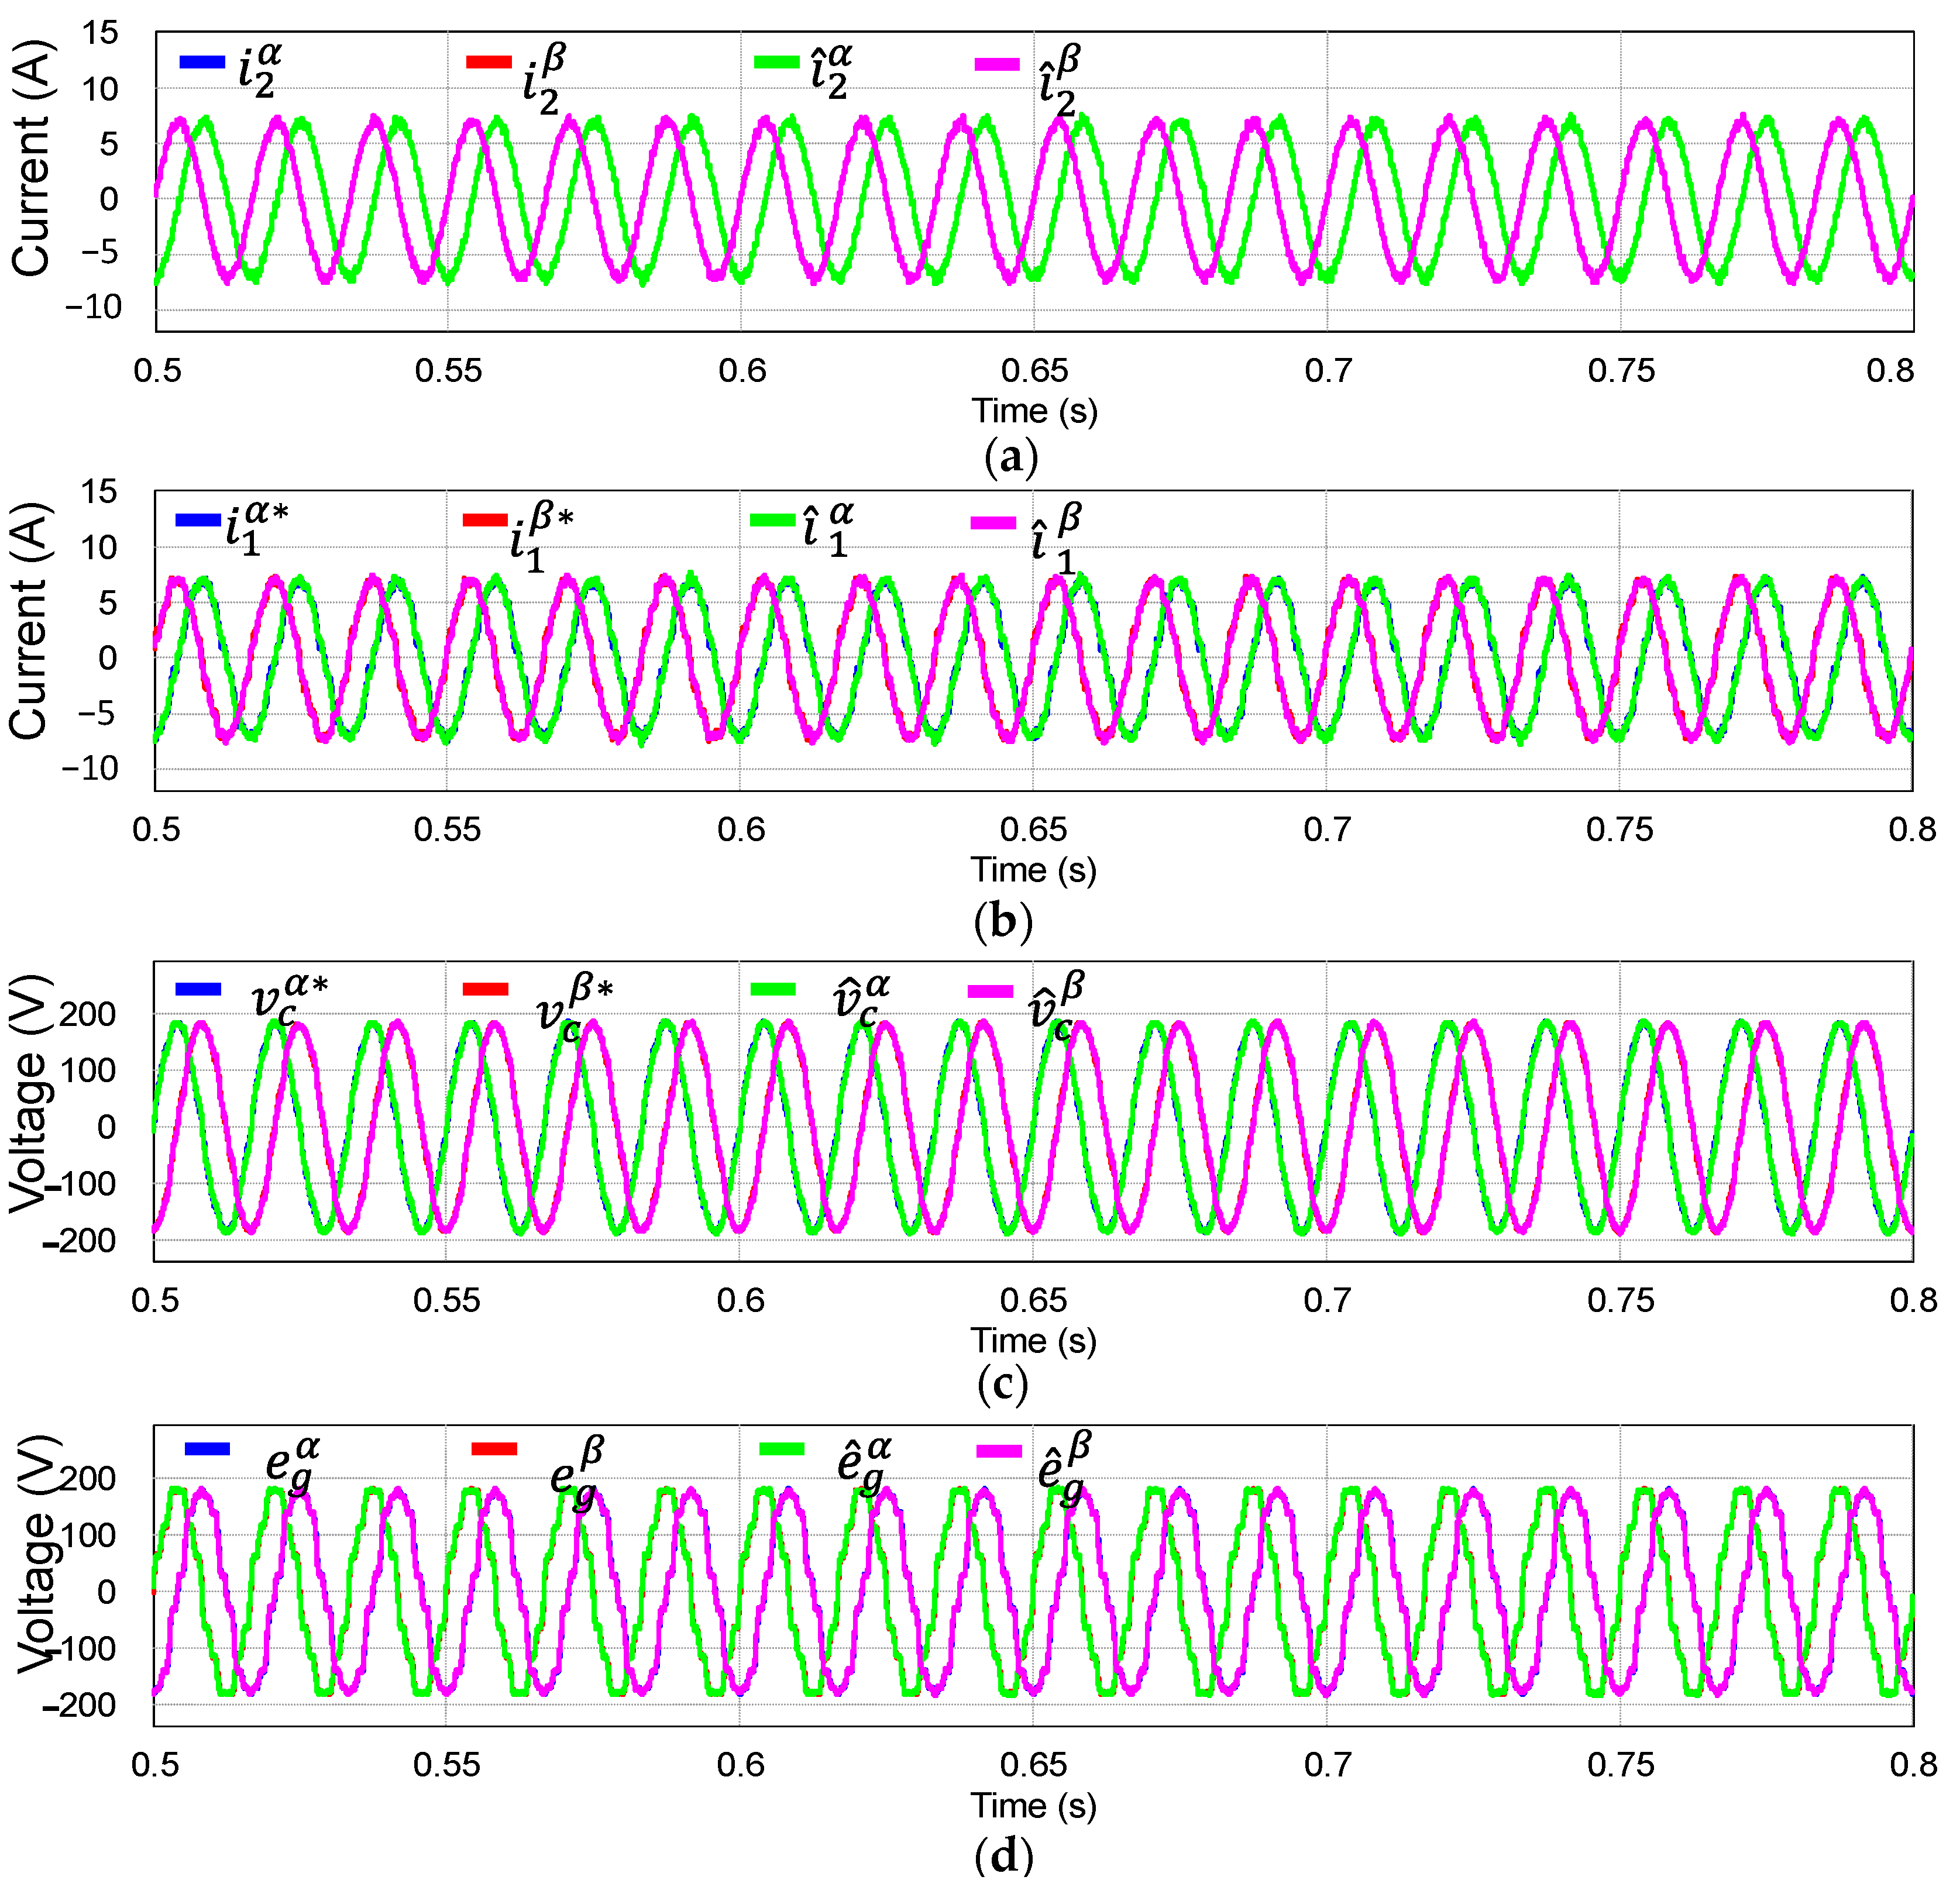Click the Time (s) label under plot (a)
Screen dimensions: 1960x1887
[x=1034, y=411]
